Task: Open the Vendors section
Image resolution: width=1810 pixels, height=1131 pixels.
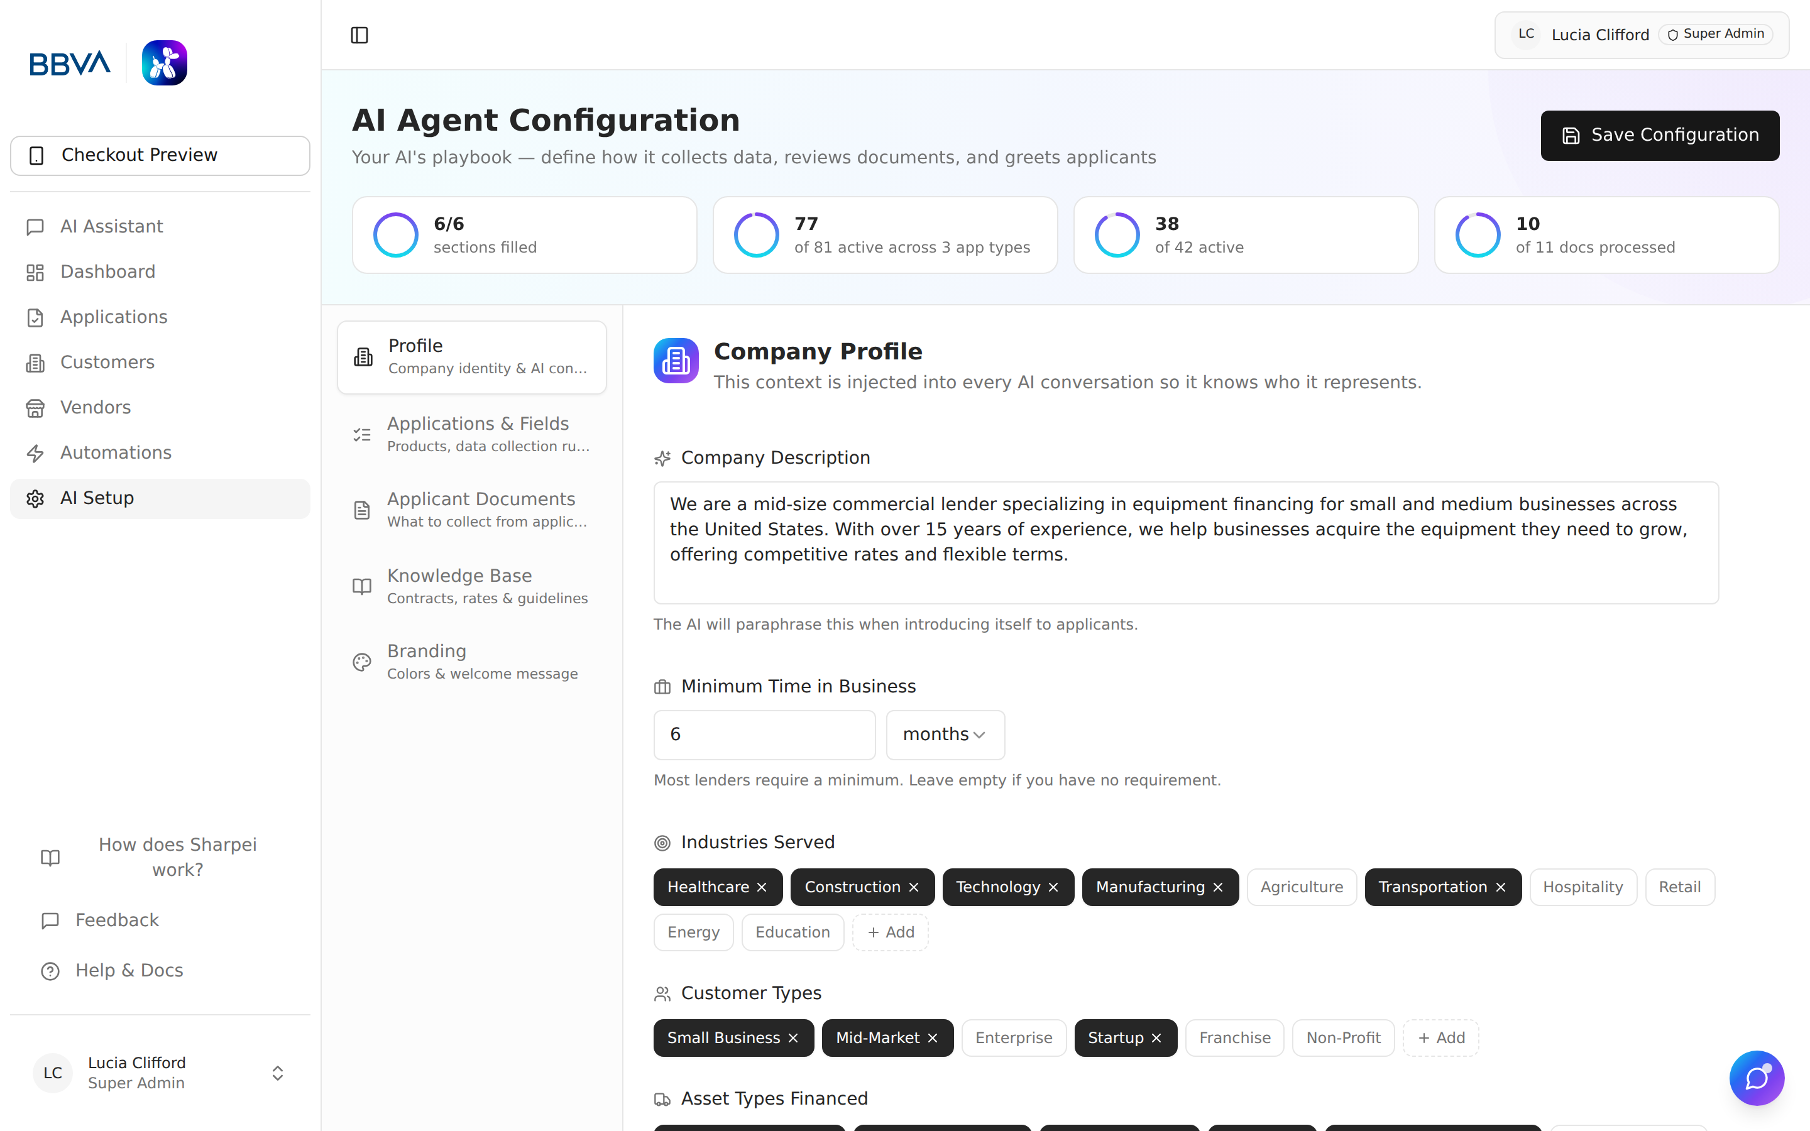Action: [x=95, y=408]
